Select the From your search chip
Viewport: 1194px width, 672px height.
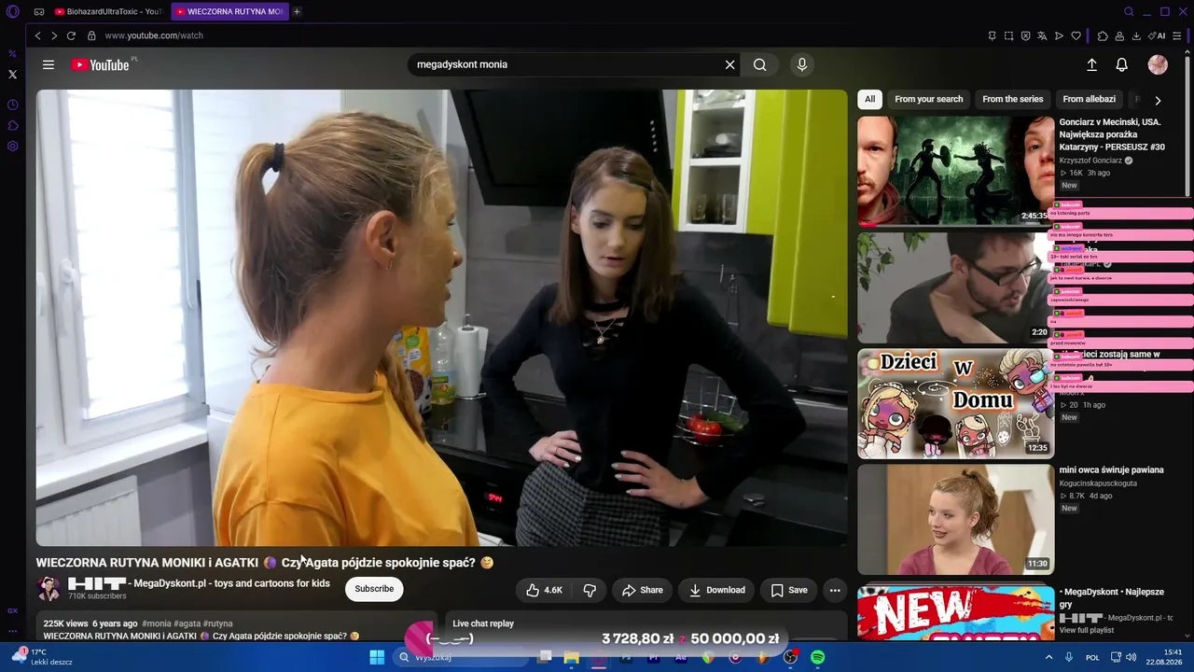click(928, 99)
